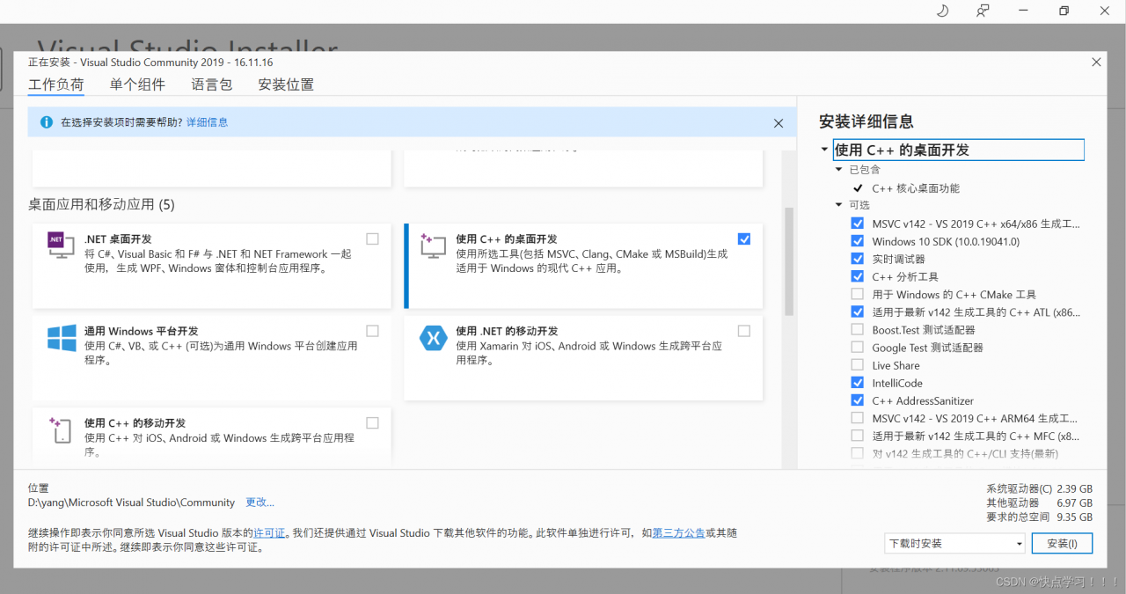Enable the .NET 桌面开发 workload checkbox
Image resolution: width=1126 pixels, height=594 pixels.
coord(373,238)
